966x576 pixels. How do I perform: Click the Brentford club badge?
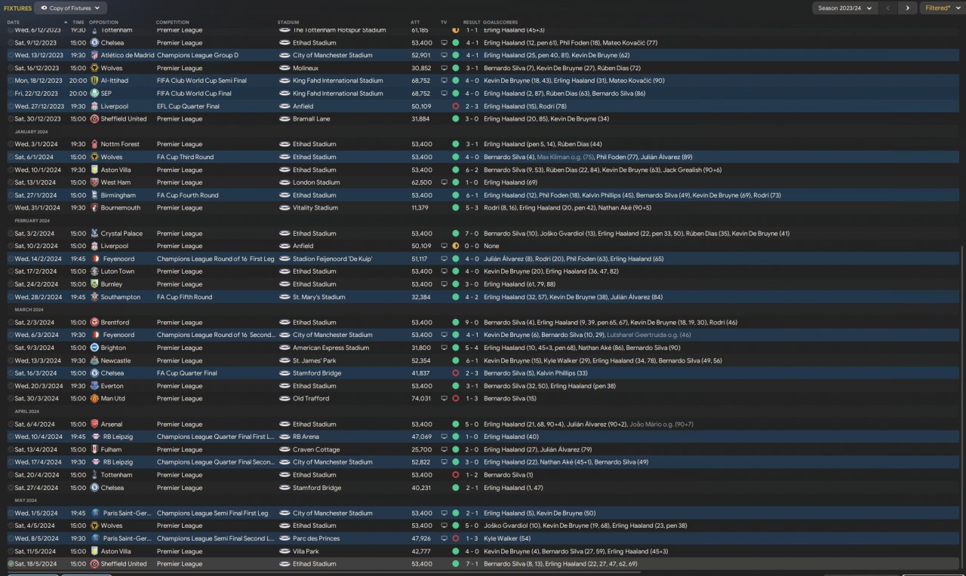coord(94,323)
